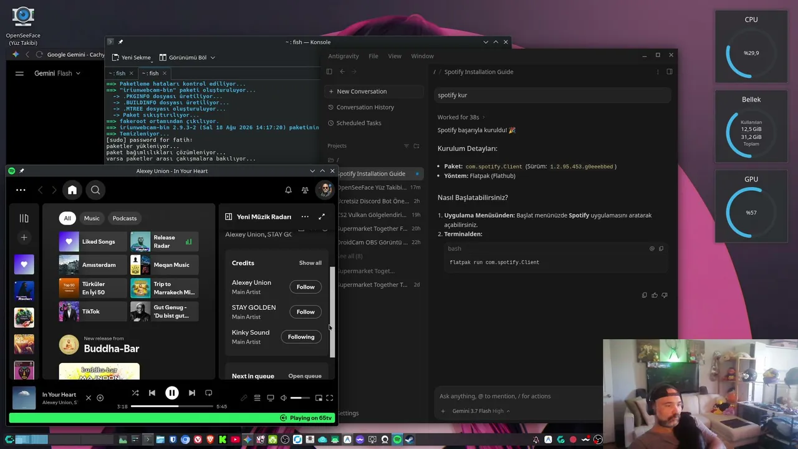Toggle the queue view icon
Viewport: 798px width, 449px height.
257,398
